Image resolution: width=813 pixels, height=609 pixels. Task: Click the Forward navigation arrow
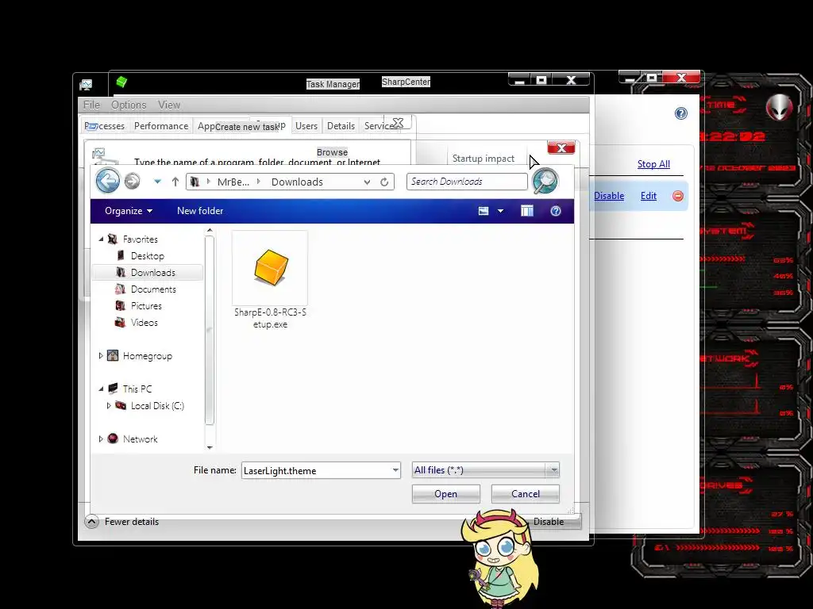[133, 182]
